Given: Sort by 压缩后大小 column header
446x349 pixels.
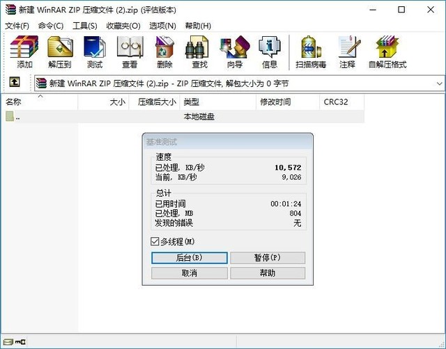Looking at the screenshot, I should click(155, 102).
